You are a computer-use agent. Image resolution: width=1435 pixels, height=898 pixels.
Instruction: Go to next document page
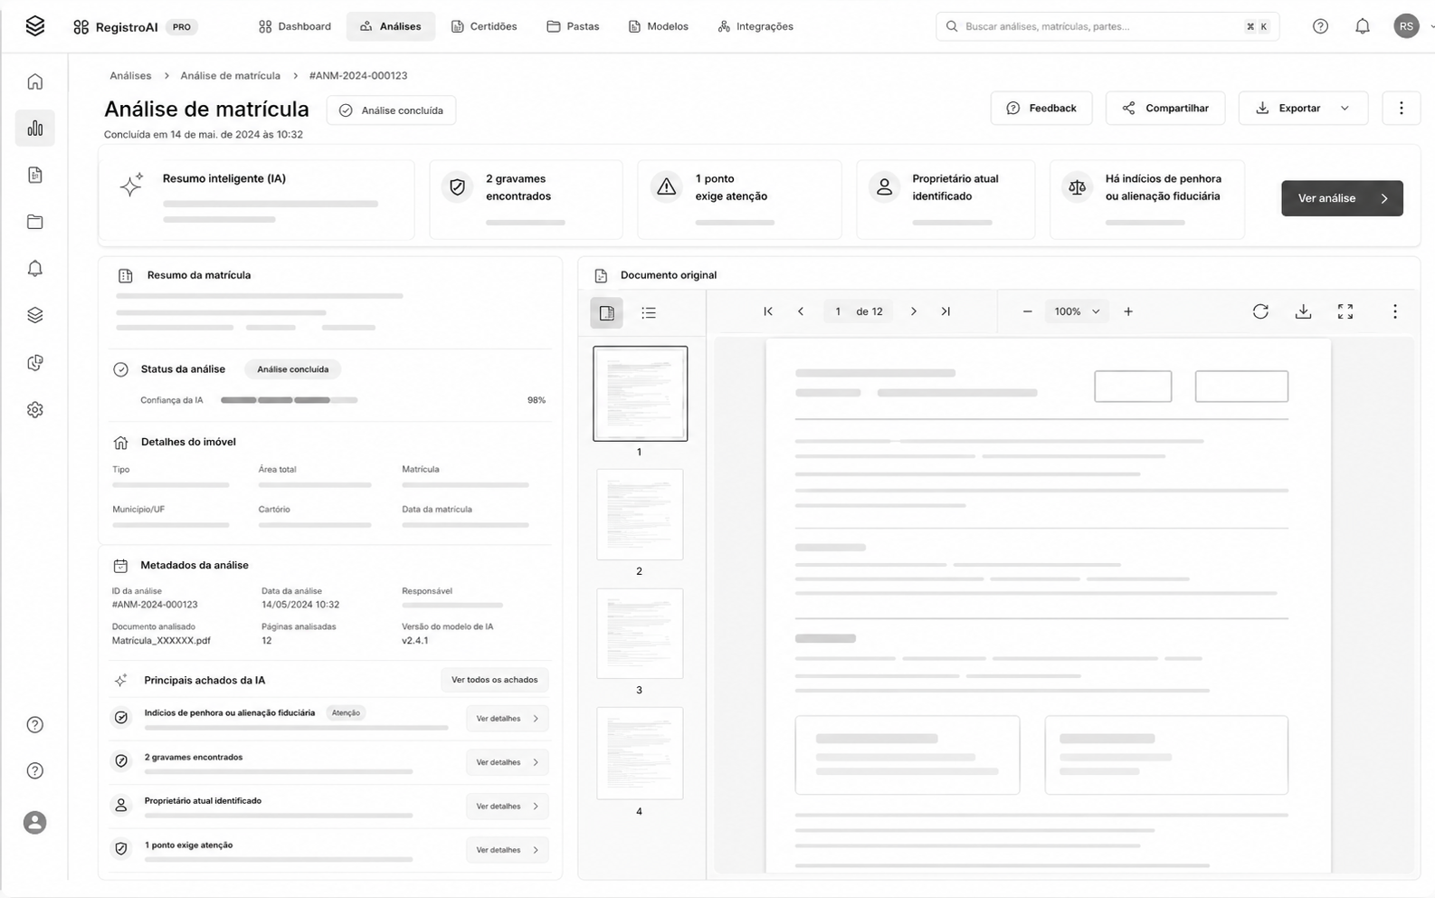[914, 311]
